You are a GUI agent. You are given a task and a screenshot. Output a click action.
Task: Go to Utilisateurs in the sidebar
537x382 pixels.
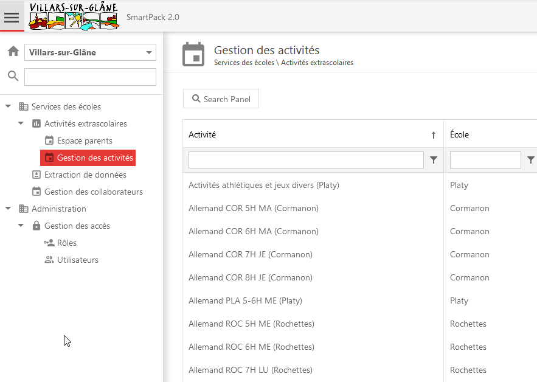pos(77,260)
